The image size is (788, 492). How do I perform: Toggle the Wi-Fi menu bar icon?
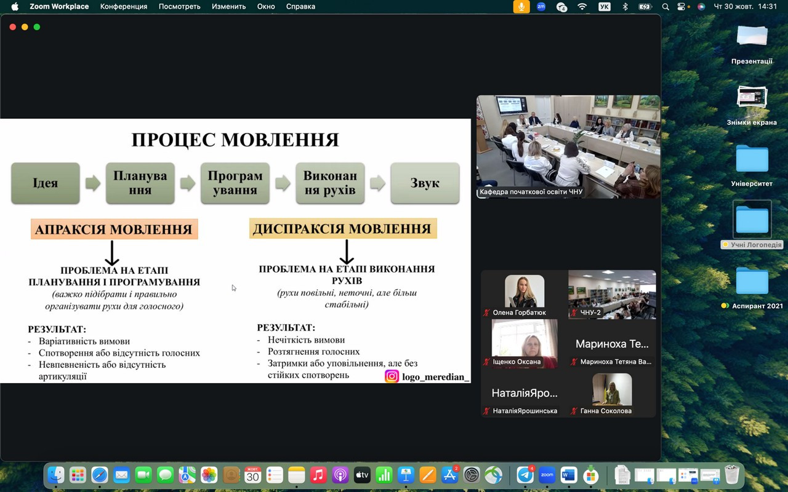pos(582,7)
